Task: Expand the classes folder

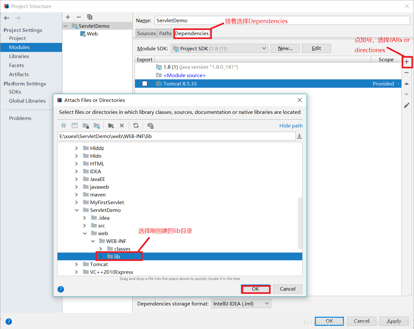Action: (101, 249)
